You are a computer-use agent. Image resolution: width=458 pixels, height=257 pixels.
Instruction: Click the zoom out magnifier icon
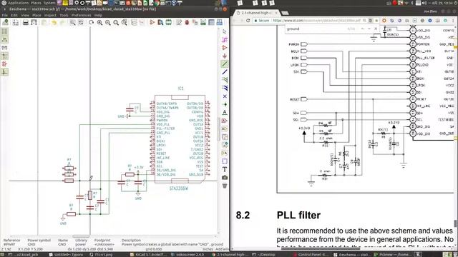[108, 22]
